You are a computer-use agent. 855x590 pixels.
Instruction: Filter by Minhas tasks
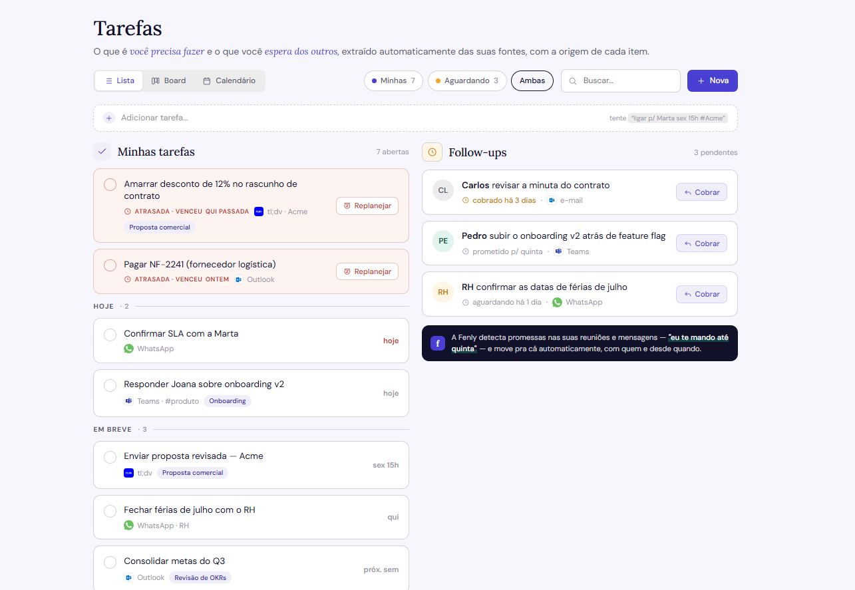[x=393, y=80]
